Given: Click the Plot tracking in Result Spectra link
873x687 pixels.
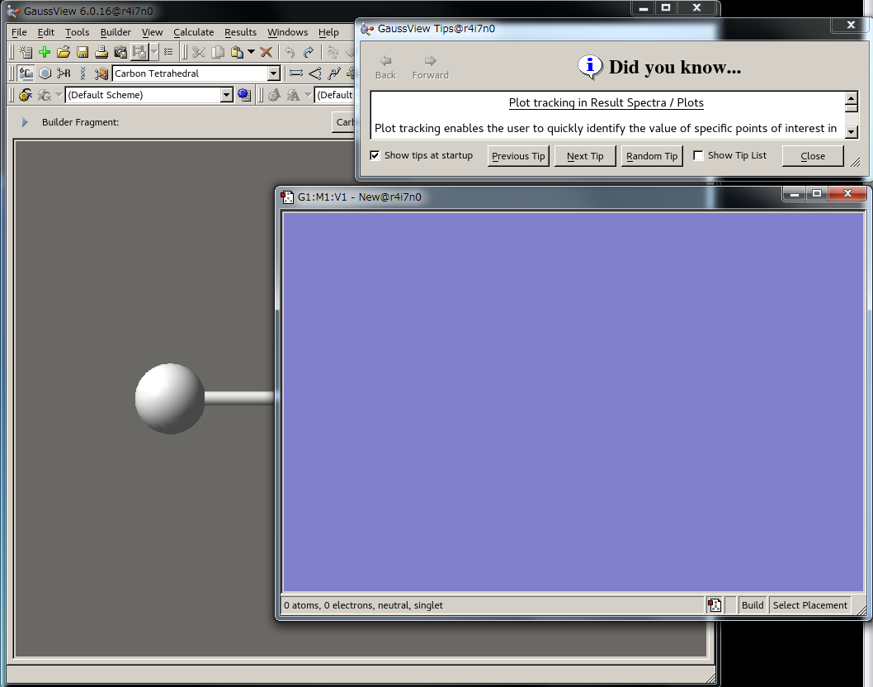Looking at the screenshot, I should click(x=606, y=102).
